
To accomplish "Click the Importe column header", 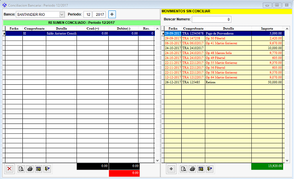I will (267, 28).
